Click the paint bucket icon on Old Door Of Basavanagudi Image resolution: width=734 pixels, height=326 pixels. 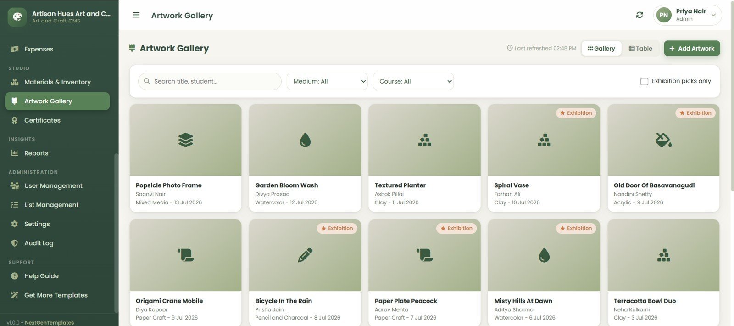(664, 140)
